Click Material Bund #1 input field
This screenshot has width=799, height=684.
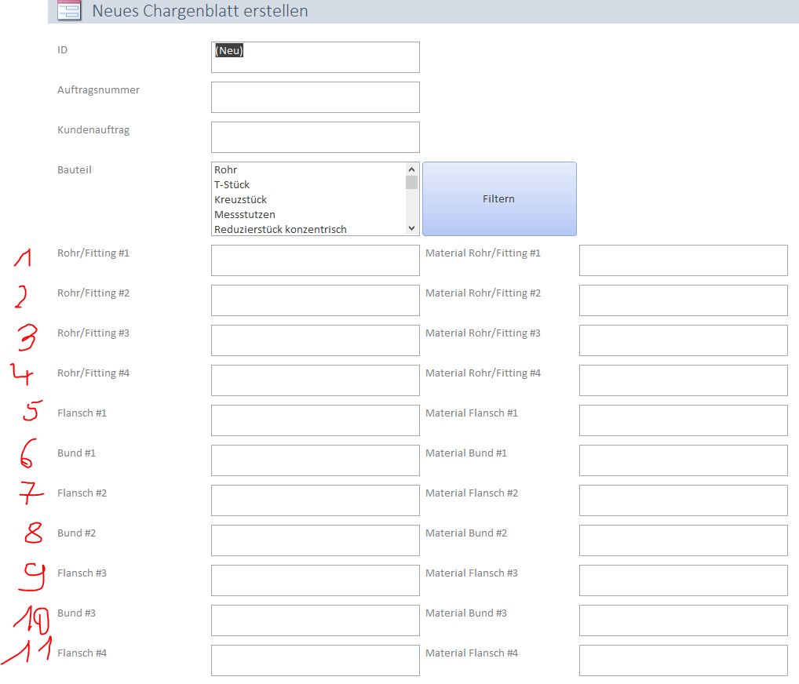684,460
